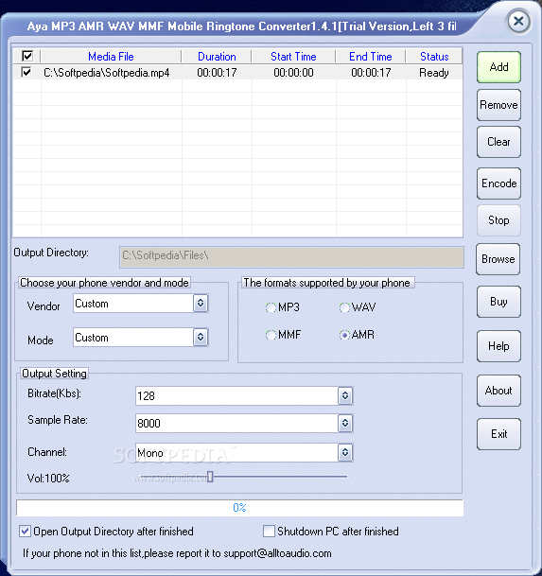
Task: Expand the Sample Rate dropdown
Action: pyautogui.click(x=345, y=423)
